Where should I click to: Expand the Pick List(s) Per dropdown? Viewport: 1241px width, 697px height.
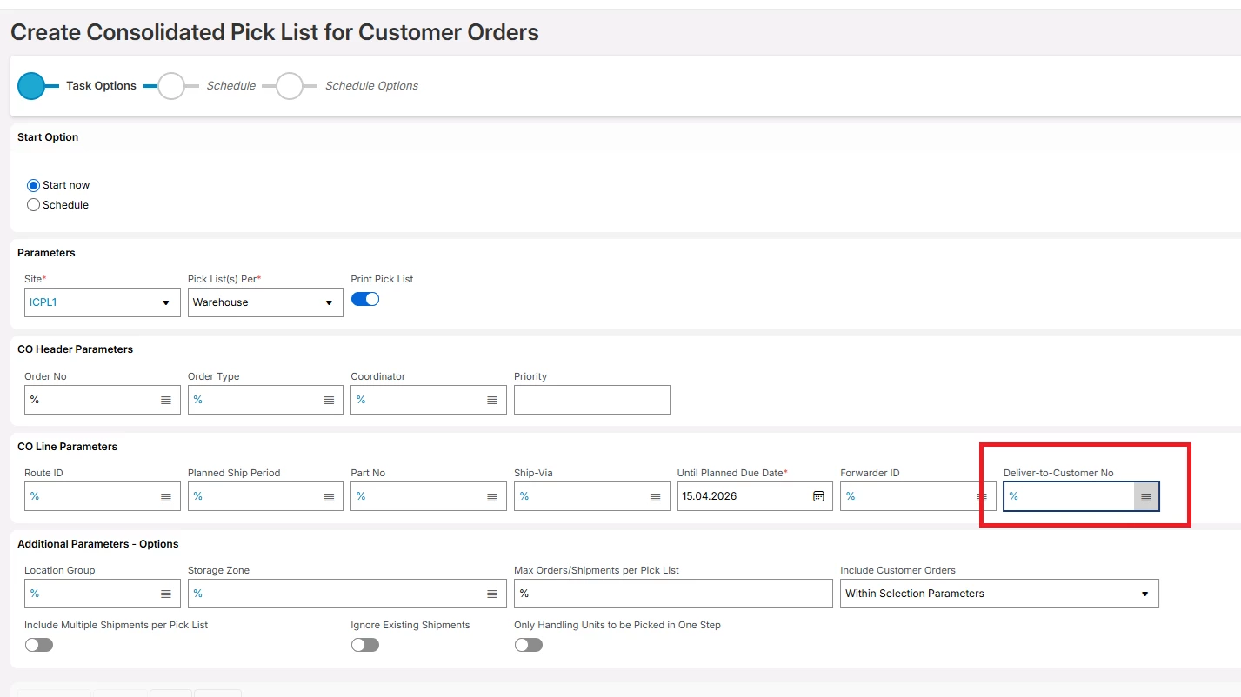[329, 303]
